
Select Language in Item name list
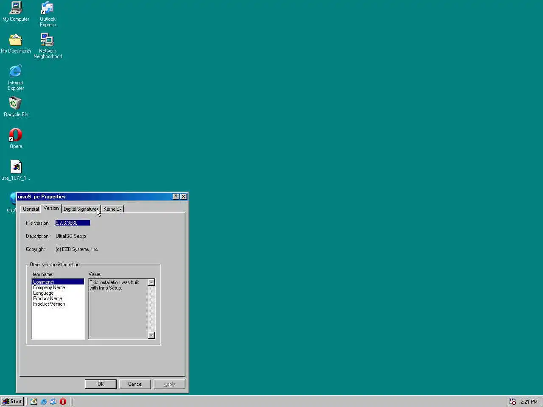58,293
